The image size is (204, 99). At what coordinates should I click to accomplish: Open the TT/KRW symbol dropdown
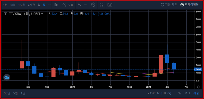(26, 14)
